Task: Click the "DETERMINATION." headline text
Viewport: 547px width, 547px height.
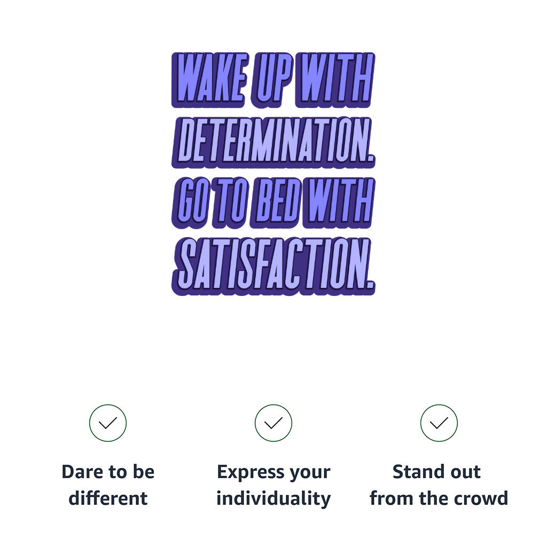Action: 273,141
